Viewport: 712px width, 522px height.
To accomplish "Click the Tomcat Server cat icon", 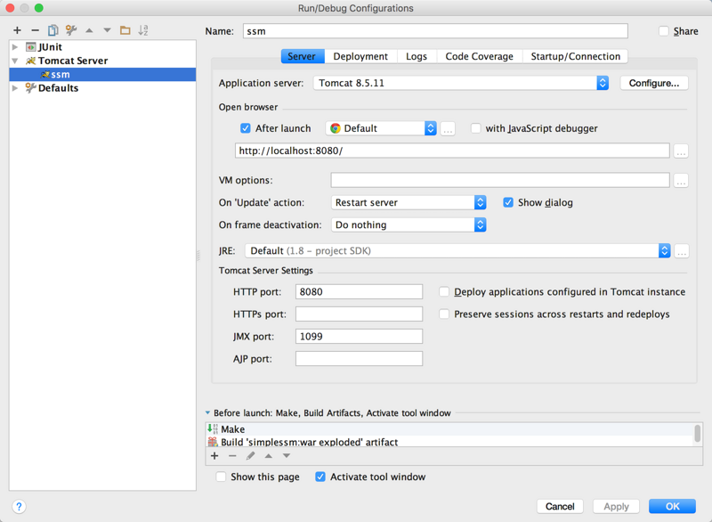I will (x=31, y=61).
